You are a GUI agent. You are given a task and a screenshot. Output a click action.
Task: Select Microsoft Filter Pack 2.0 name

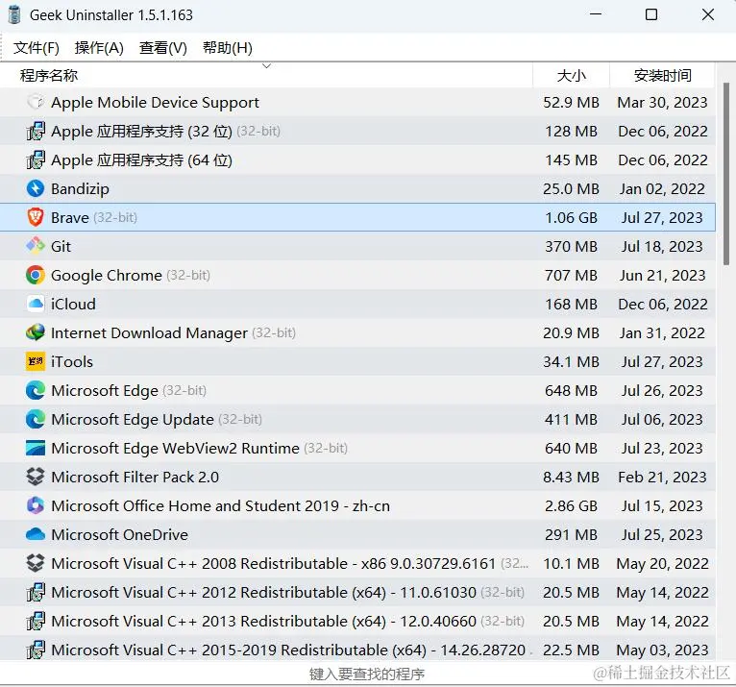[x=135, y=477]
